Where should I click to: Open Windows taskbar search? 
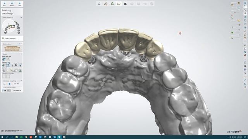(x=7, y=137)
